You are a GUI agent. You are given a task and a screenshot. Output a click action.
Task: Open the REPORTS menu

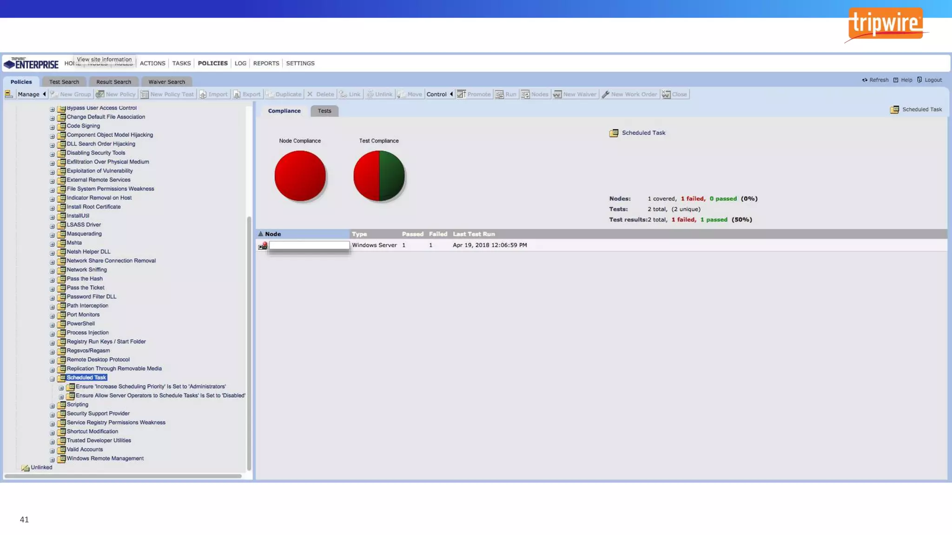coord(266,63)
